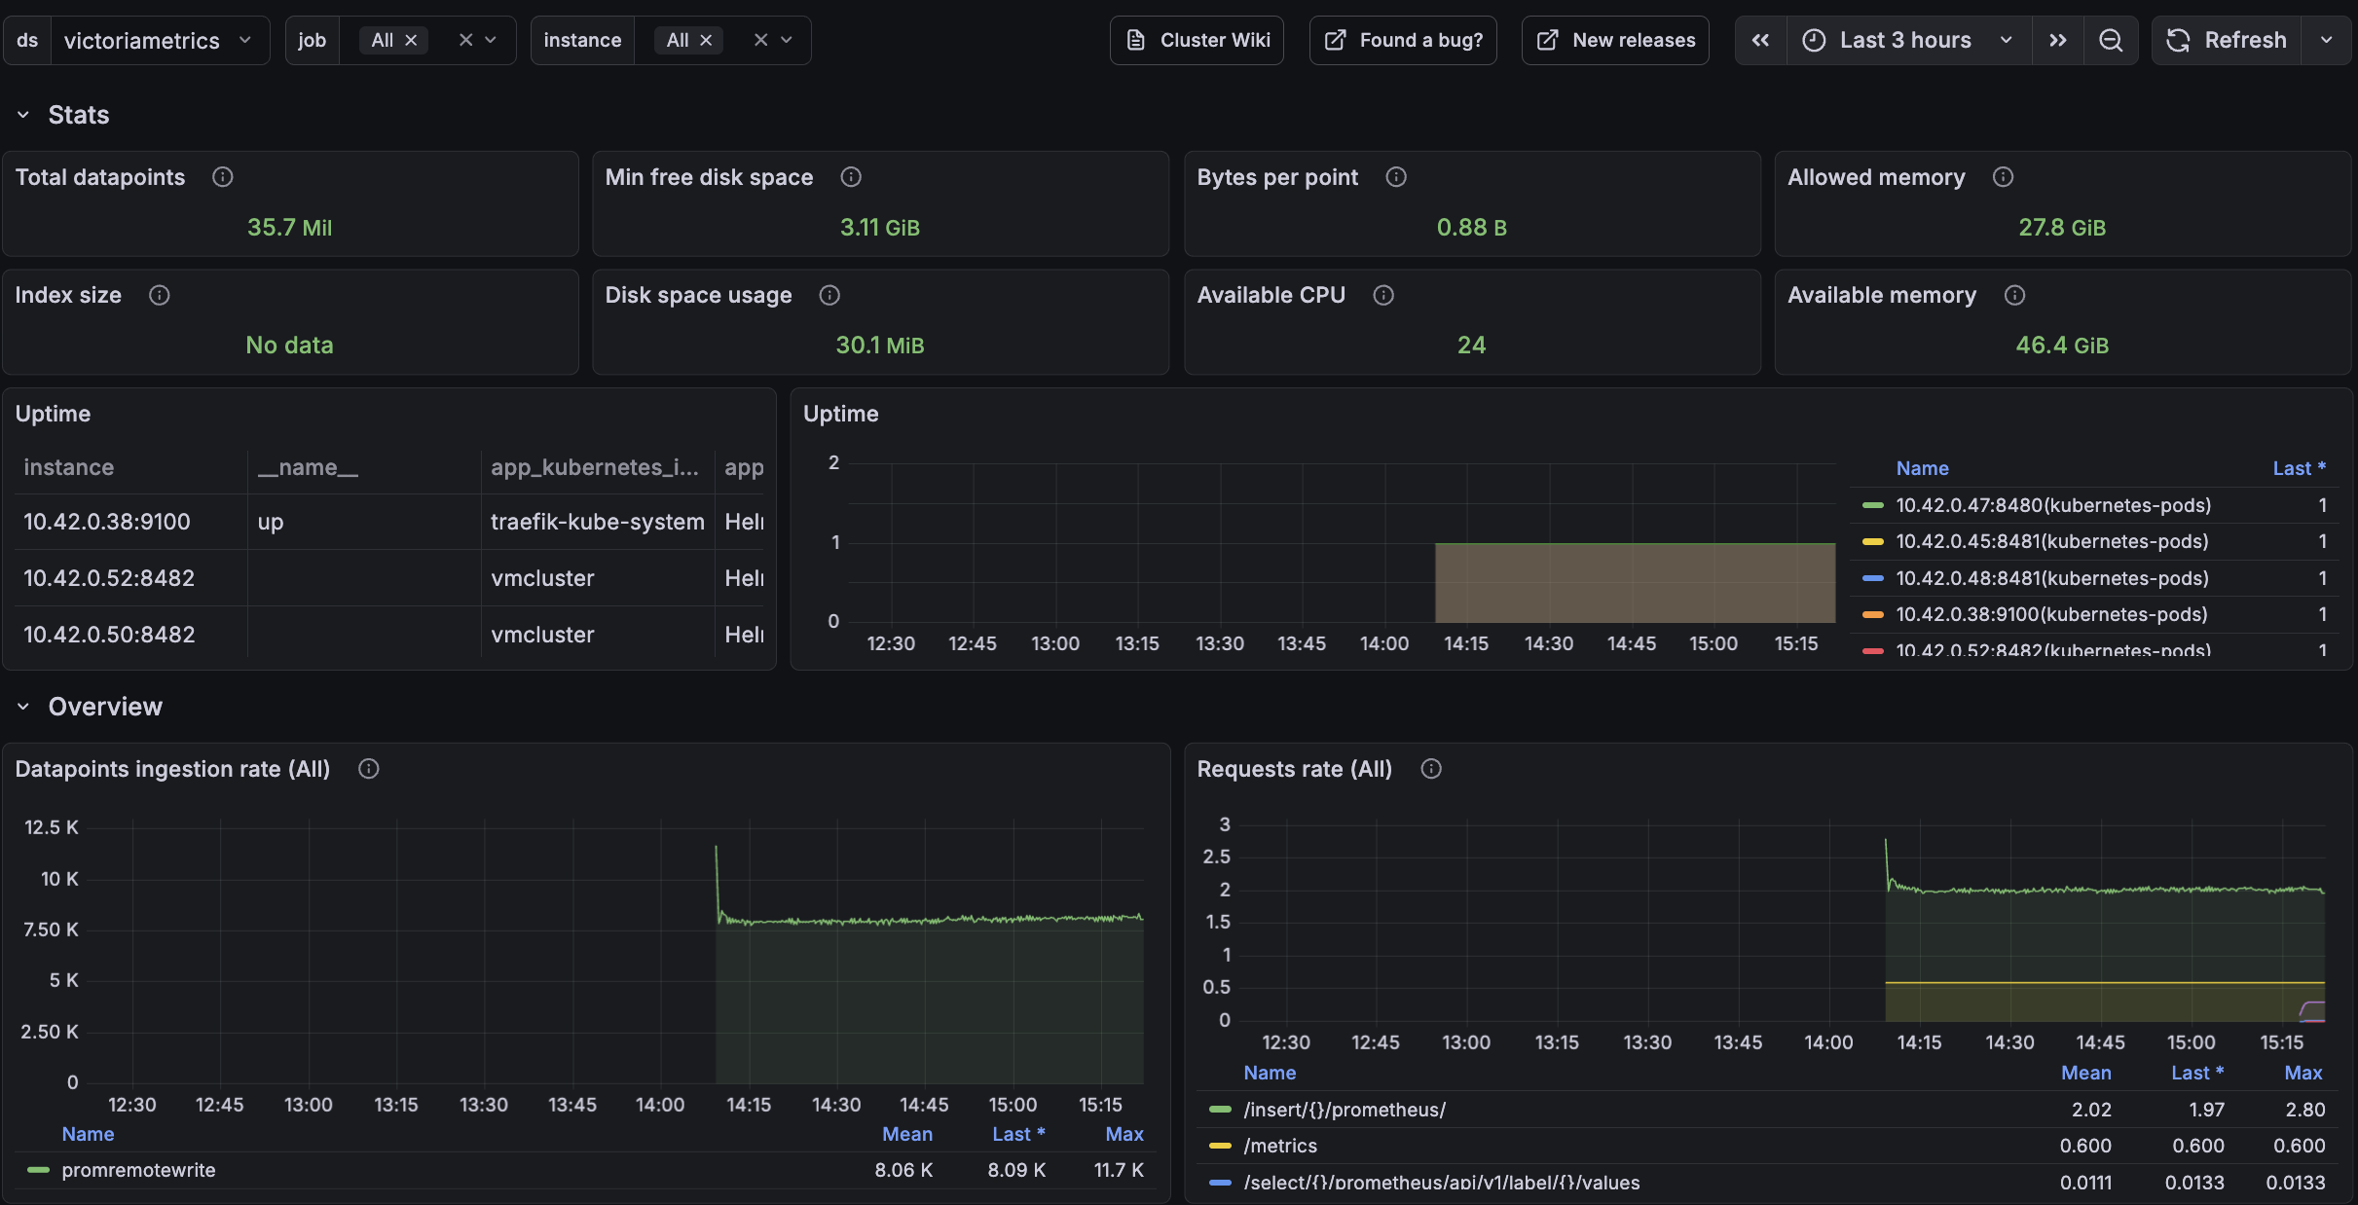The width and height of the screenshot is (2358, 1205).
Task: Click info icon next to Min free disk space
Action: pos(851,177)
